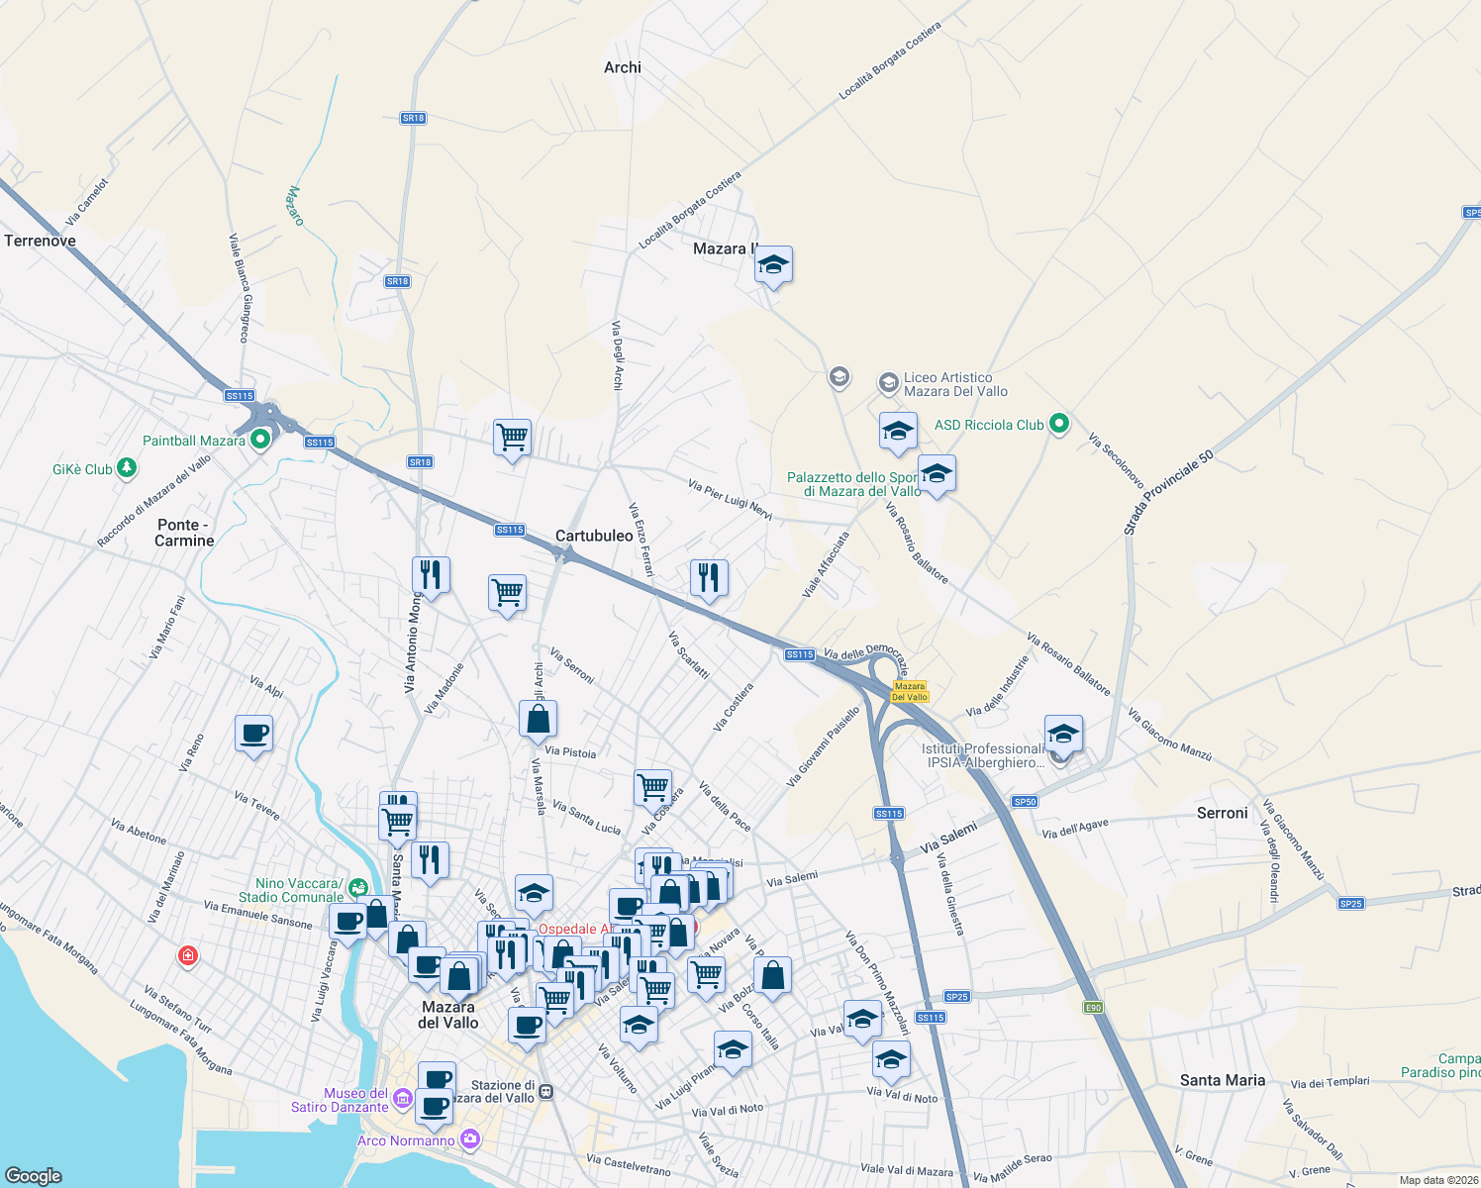This screenshot has height=1188, width=1481.
Task: Click the shopping bag marker near Corso Italia
Action: (773, 975)
